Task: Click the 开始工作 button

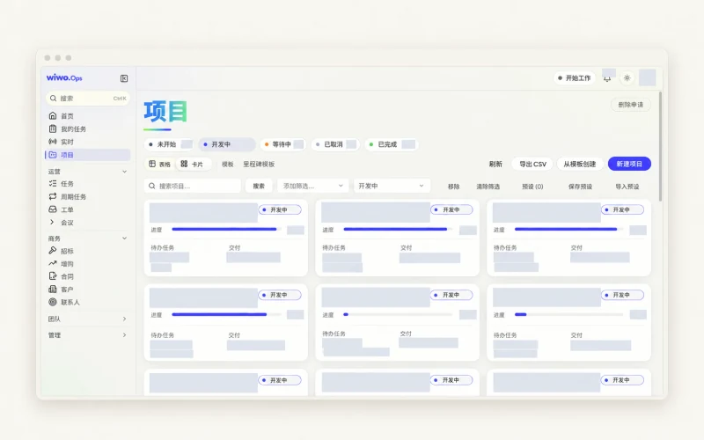Action: point(575,78)
